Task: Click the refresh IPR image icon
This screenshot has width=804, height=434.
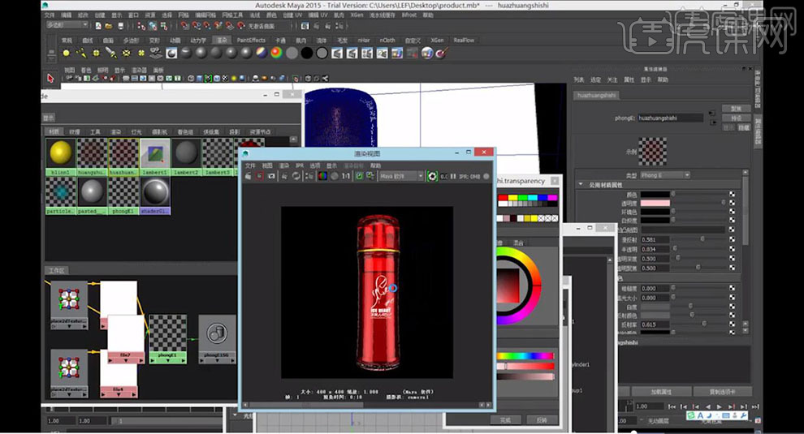Action: 296,176
